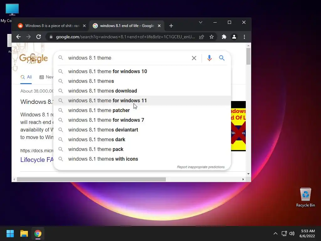Click the address bar URL

[125, 37]
